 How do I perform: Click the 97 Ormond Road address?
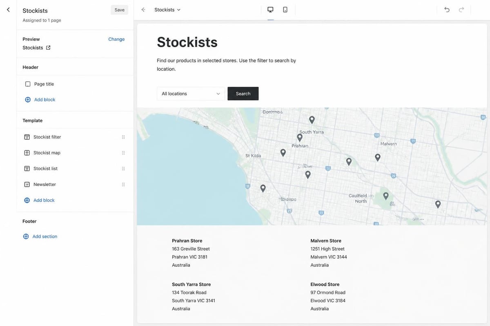click(328, 293)
